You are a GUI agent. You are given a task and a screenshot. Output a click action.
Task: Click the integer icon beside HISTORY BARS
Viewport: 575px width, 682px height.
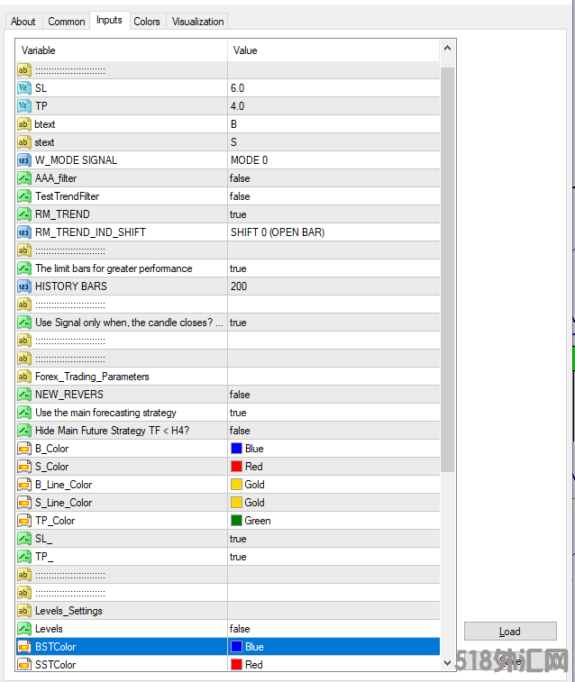coord(24,286)
